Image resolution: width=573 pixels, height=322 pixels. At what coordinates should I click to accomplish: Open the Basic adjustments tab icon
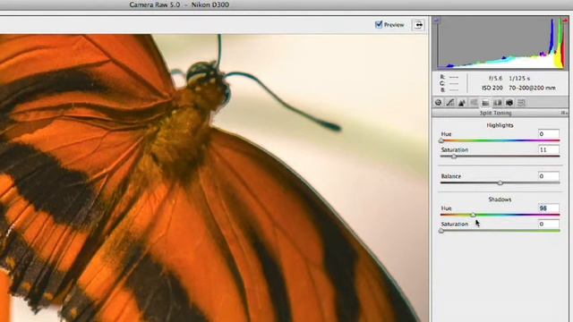click(438, 103)
